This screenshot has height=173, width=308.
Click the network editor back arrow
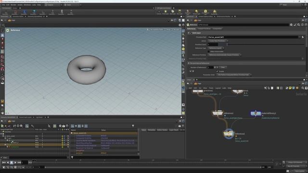pyautogui.click(x=188, y=84)
